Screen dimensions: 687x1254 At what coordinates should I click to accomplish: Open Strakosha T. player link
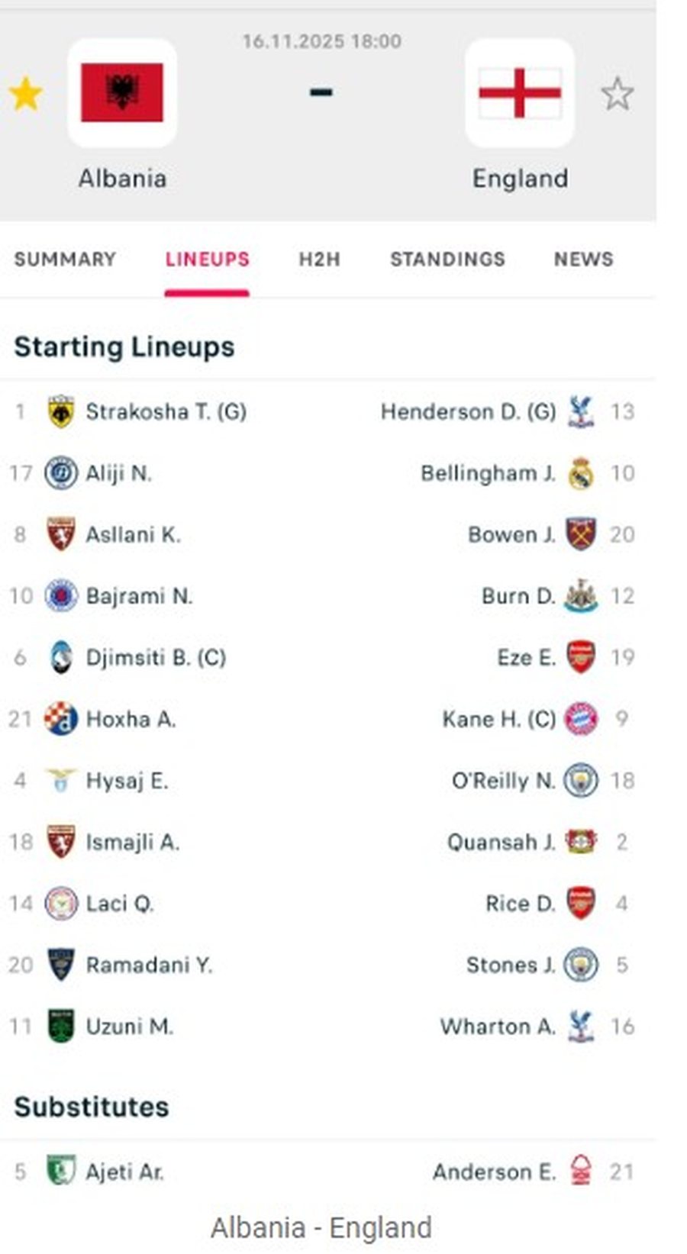[x=166, y=412]
